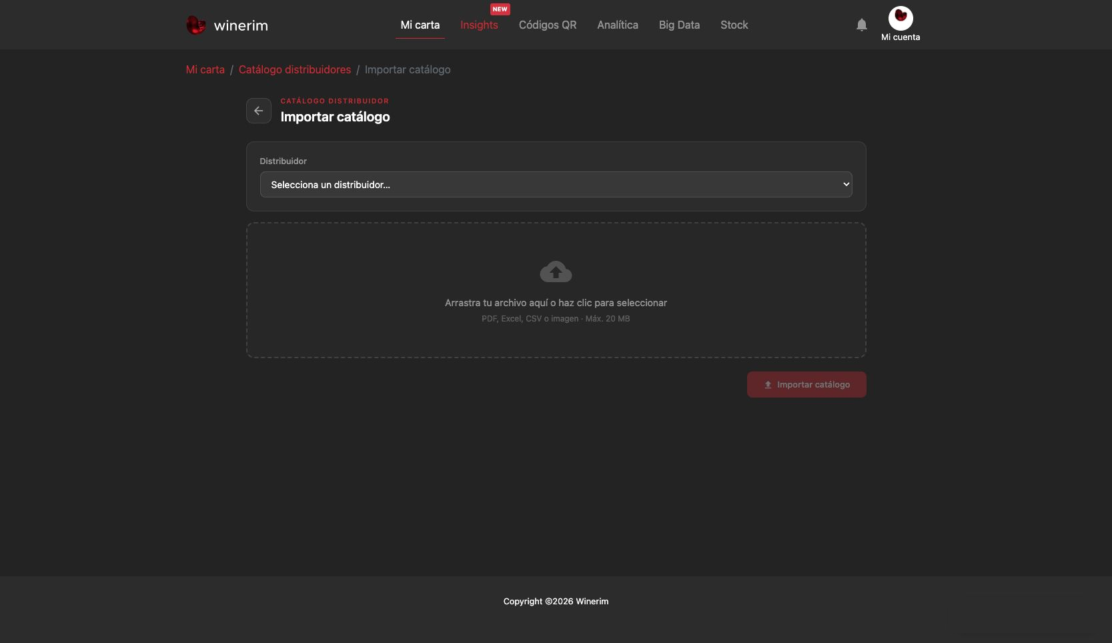The height and width of the screenshot is (643, 1112).
Task: Click the Importar catálogo breadcrumb text
Action: point(408,69)
